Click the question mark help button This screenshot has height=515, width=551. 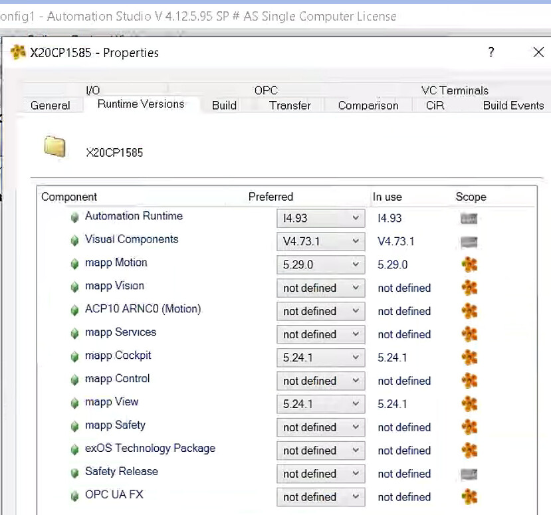[491, 52]
